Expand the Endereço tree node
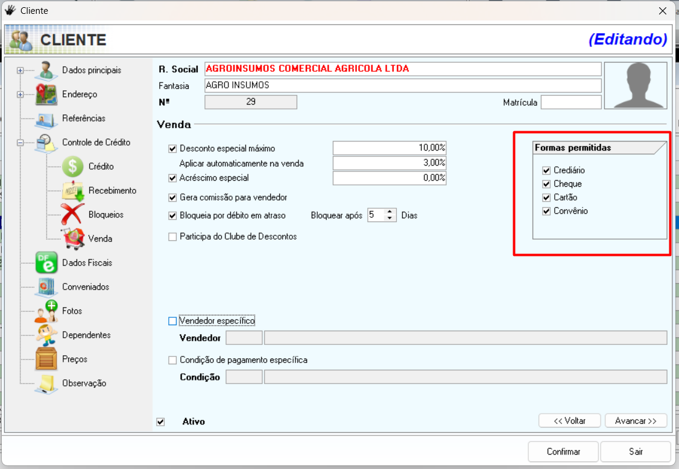This screenshot has height=469, width=679. pos(20,95)
